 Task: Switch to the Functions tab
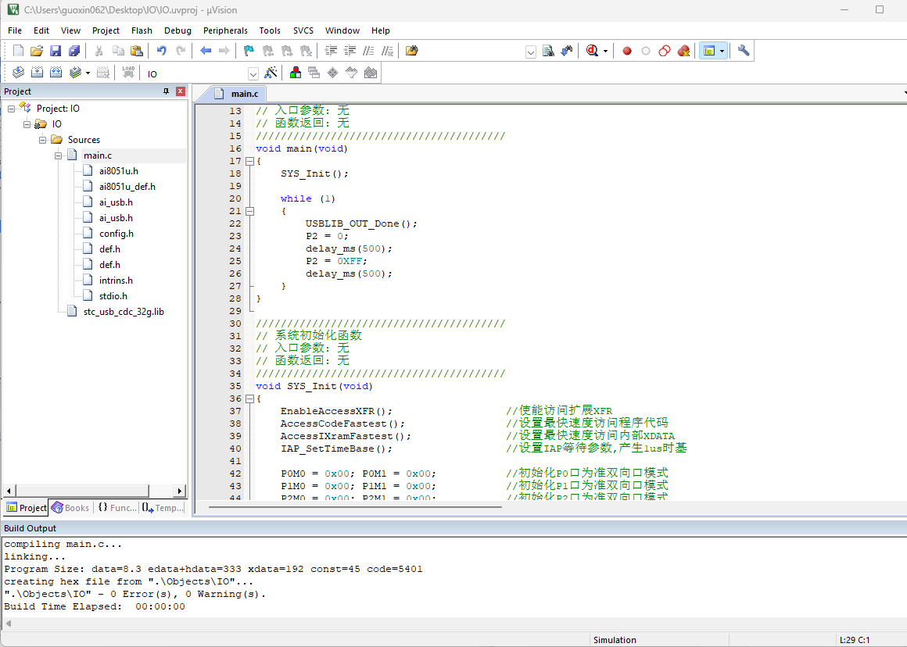tap(117, 508)
